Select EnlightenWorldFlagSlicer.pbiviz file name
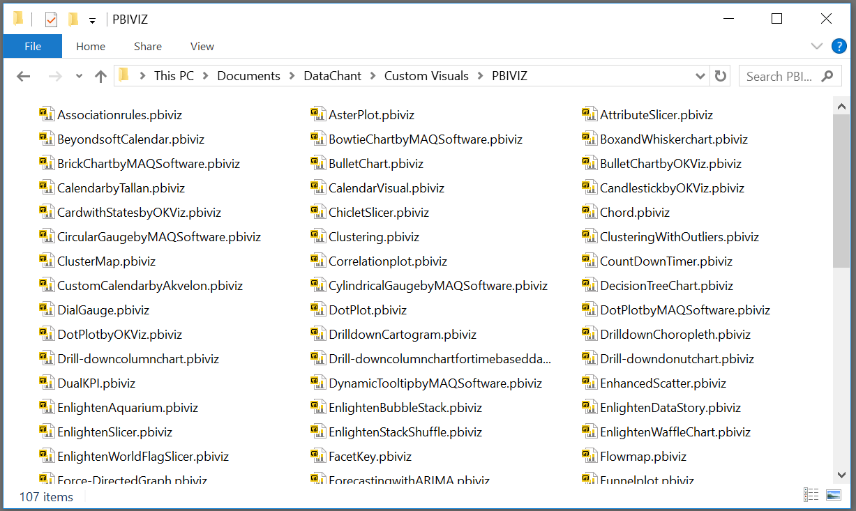The height and width of the screenshot is (511, 856). tap(143, 457)
